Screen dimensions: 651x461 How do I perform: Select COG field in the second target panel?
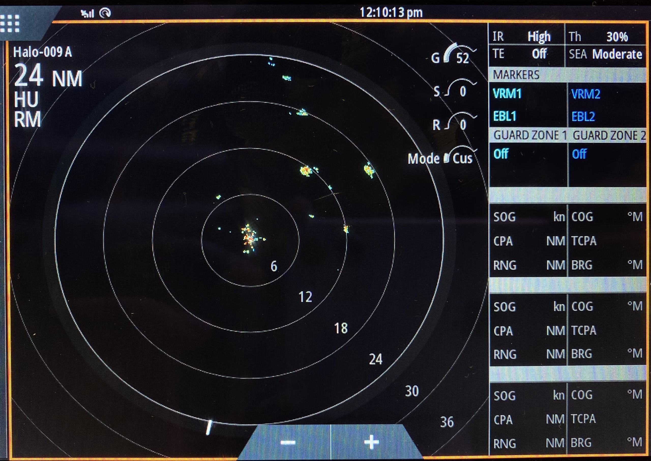coord(607,307)
